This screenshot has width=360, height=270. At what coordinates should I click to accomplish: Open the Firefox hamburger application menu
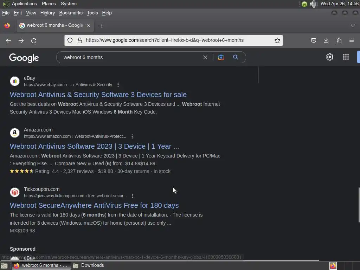(x=352, y=40)
